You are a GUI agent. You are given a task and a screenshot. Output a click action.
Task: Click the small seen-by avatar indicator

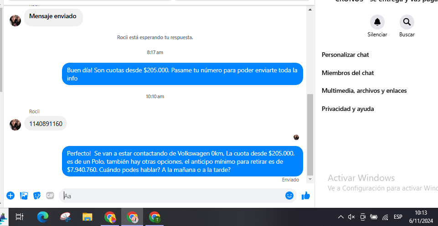[296, 137]
